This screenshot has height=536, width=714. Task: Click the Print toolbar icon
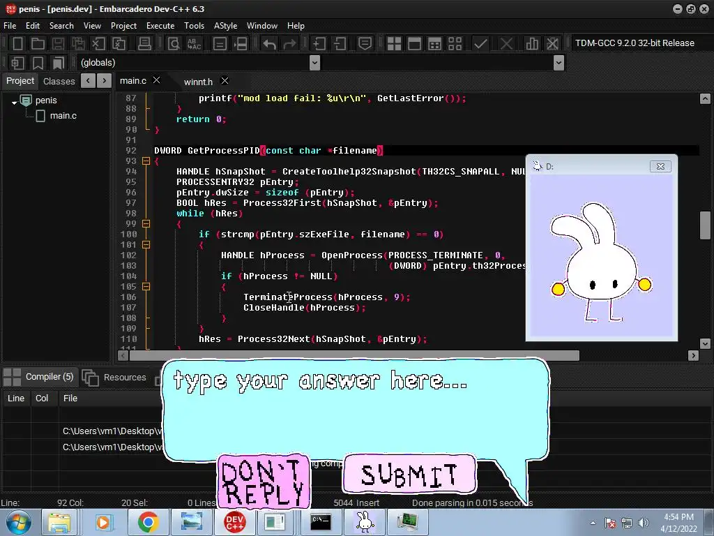(144, 43)
